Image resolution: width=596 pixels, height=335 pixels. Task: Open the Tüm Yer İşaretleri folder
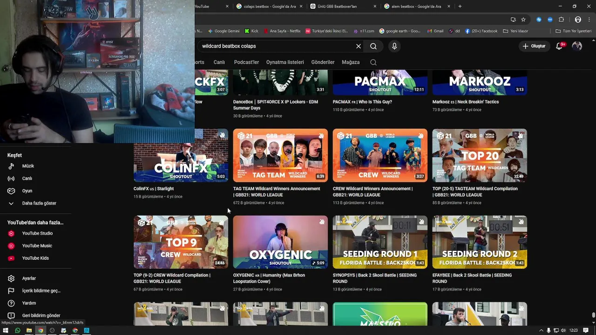click(574, 31)
